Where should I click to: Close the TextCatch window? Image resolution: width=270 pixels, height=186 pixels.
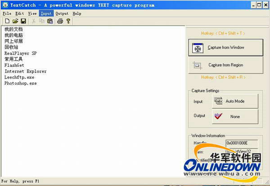265,5
